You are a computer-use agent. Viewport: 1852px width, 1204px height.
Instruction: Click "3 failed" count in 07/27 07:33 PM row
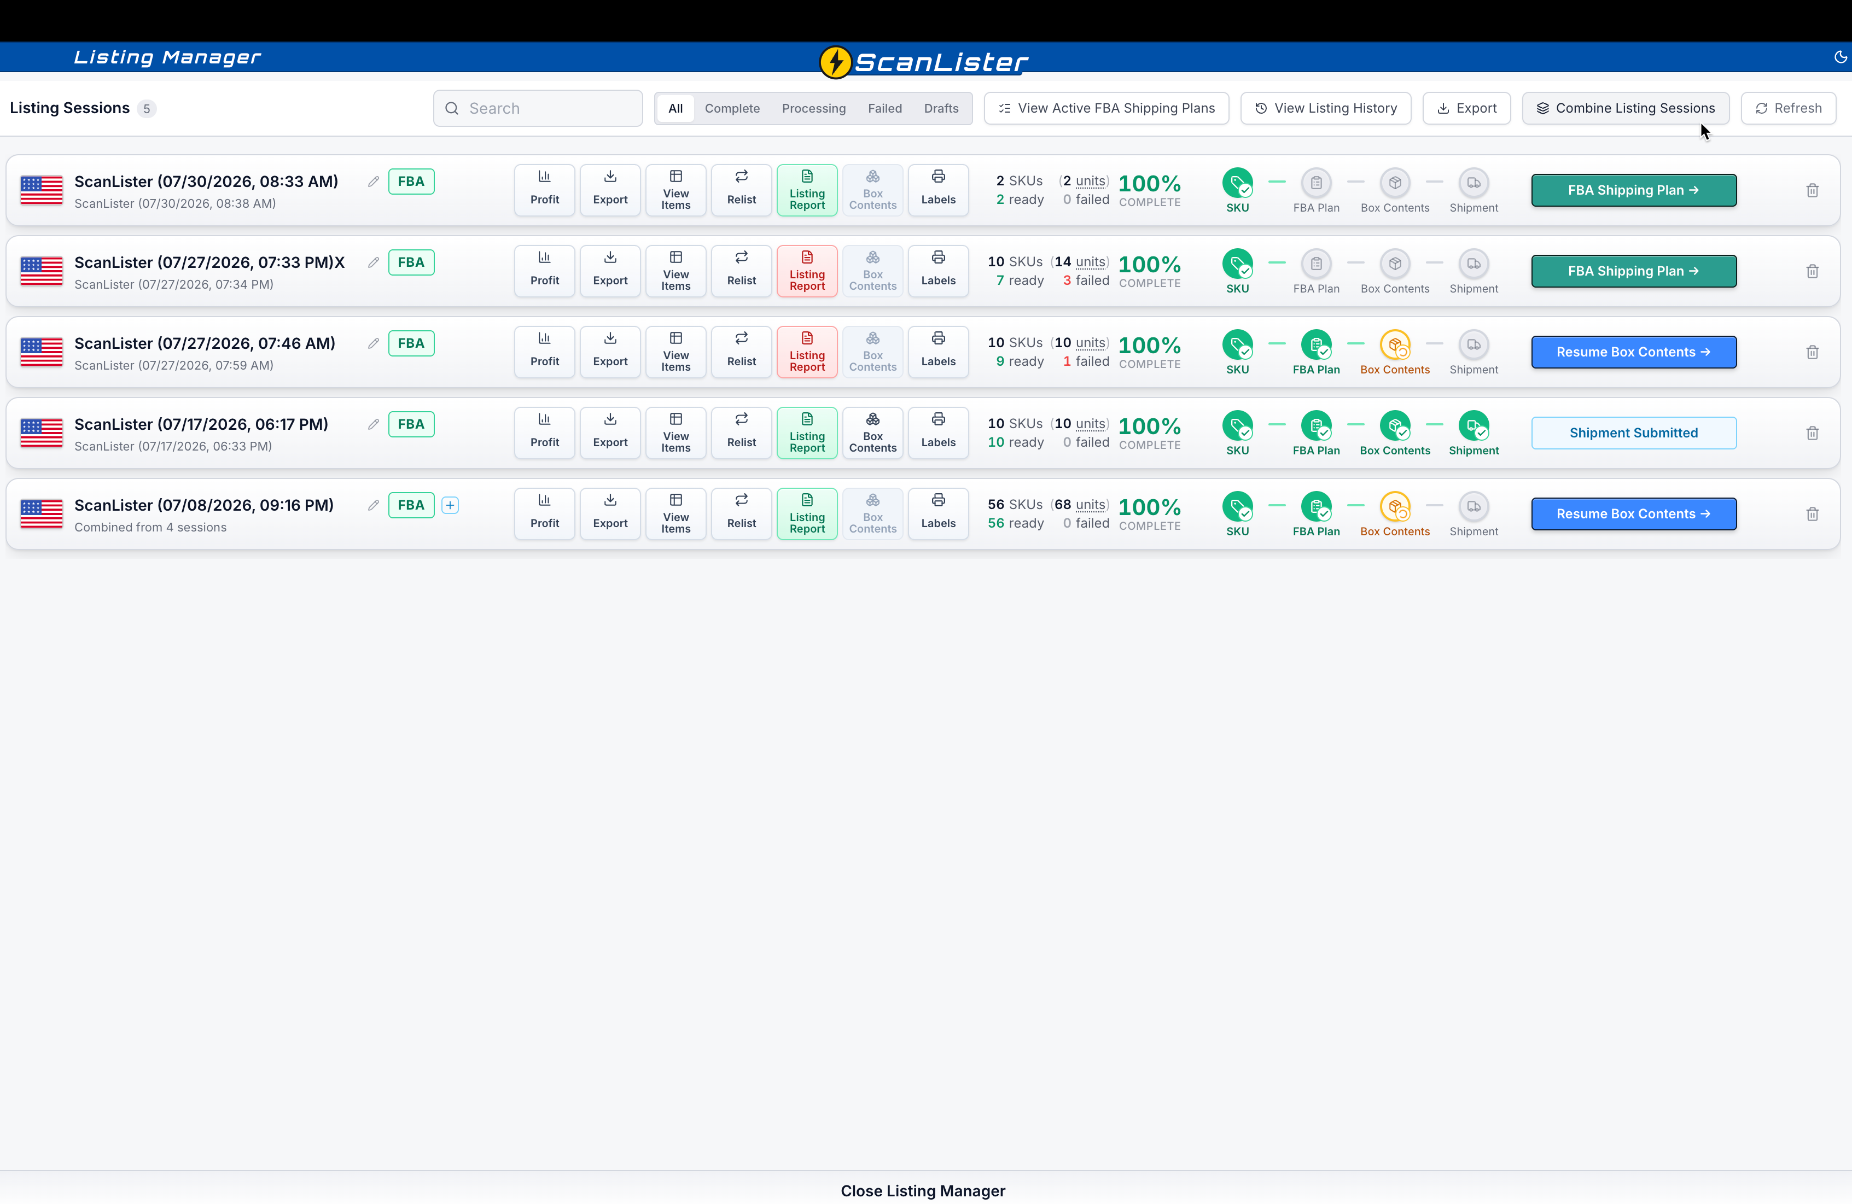tap(1086, 281)
